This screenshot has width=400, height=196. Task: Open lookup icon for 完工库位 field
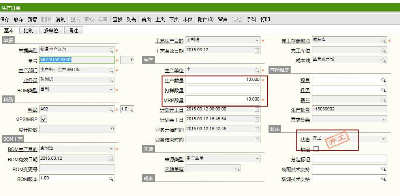click(383, 50)
